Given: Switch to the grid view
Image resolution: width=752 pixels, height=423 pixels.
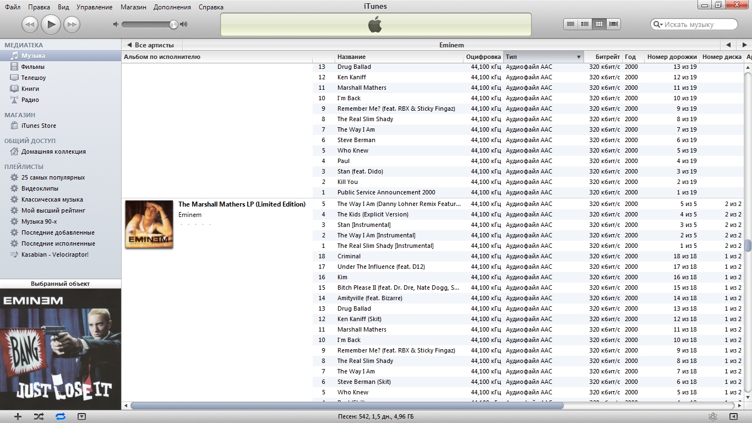Looking at the screenshot, I should pyautogui.click(x=600, y=24).
